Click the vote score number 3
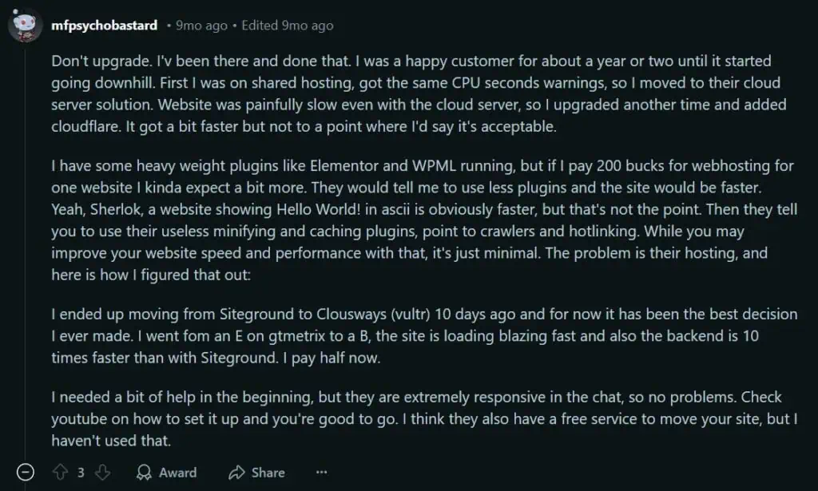This screenshot has height=491, width=818. 81,473
